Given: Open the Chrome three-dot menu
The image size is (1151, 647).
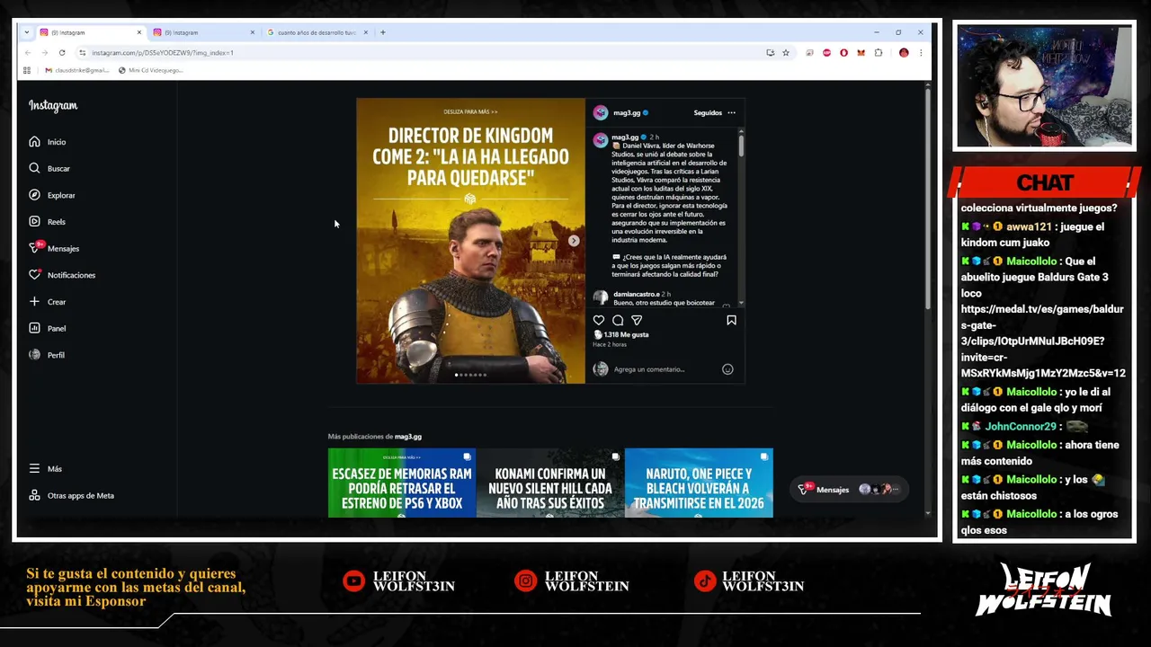Looking at the screenshot, I should click(x=920, y=53).
